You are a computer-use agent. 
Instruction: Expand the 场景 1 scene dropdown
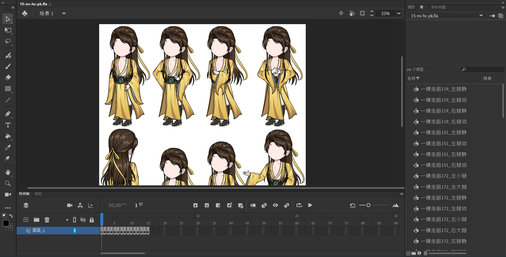(x=64, y=13)
